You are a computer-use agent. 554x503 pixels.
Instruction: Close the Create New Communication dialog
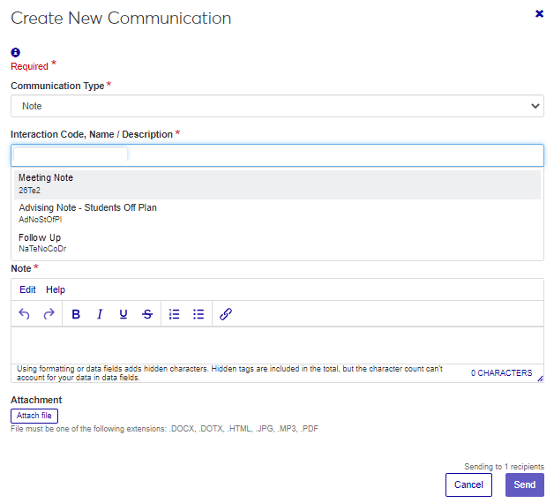[x=539, y=14]
